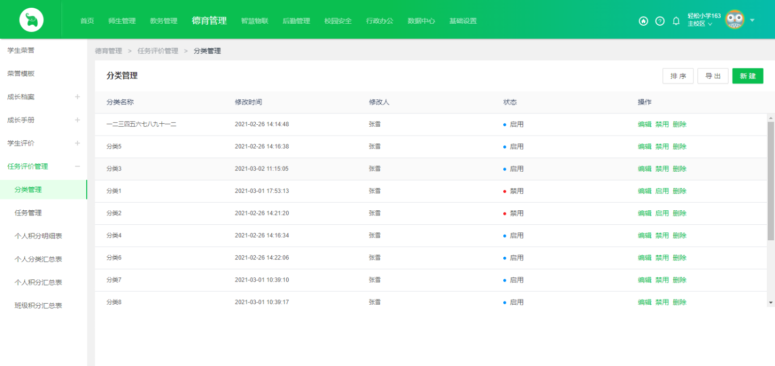Screen dimensions: 775x366
Task: Select 任务管理 in the sidebar
Action: [x=28, y=213]
